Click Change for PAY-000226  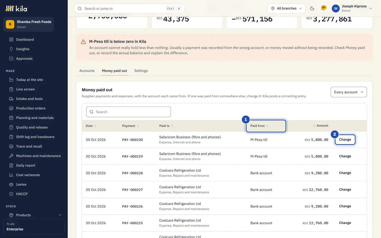point(345,206)
